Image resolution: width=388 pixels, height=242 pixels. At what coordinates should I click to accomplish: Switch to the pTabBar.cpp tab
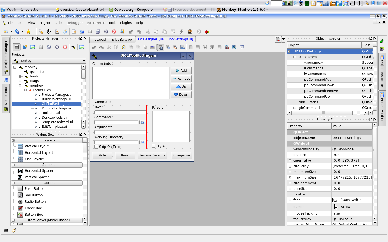coord(122,40)
